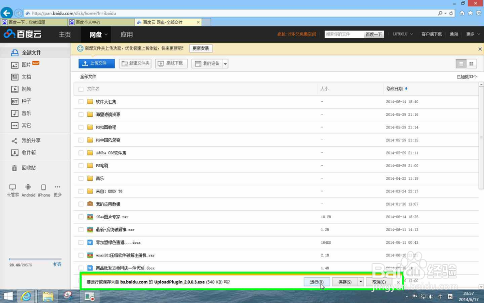Go back with browser back arrow
The image size is (484, 303).
click(7, 13)
